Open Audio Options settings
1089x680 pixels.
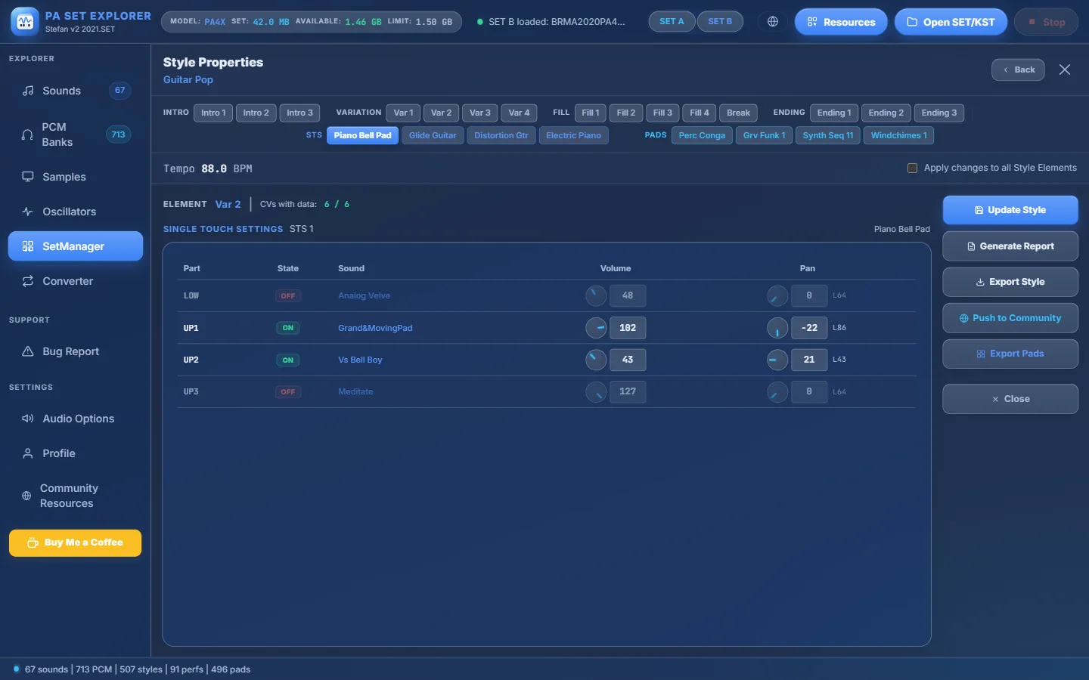tap(76, 419)
